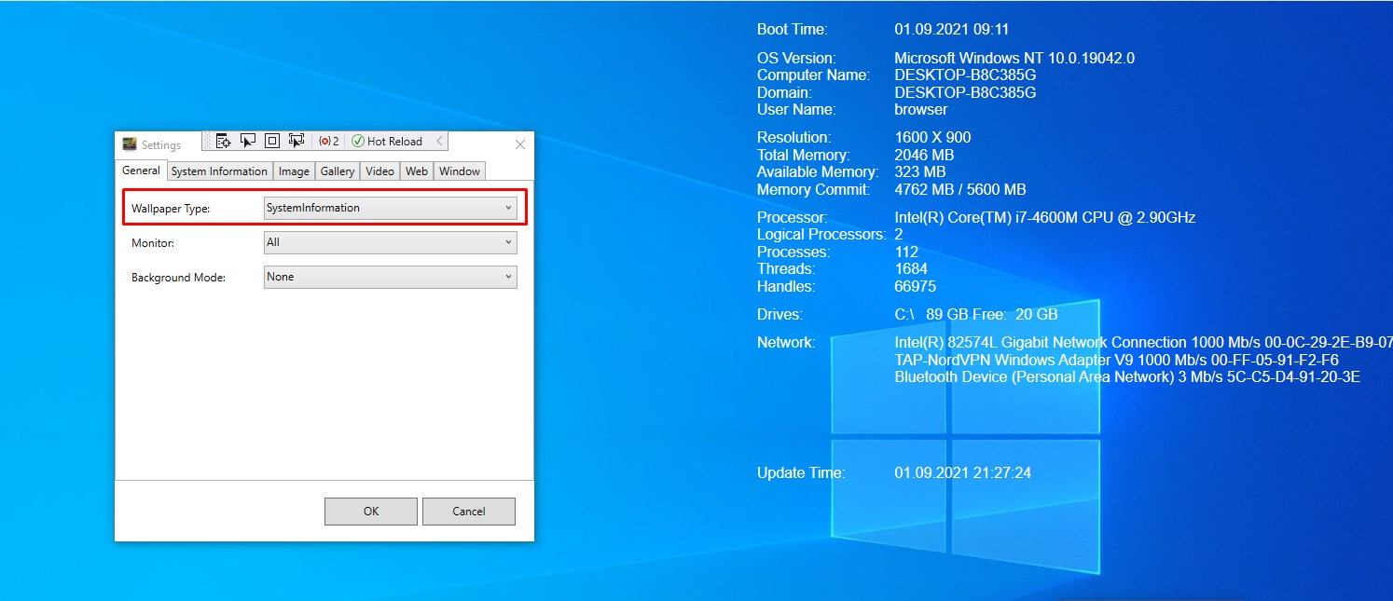This screenshot has height=601, width=1393.
Task: Dismiss the dialog with the Cancel button
Action: tap(469, 511)
